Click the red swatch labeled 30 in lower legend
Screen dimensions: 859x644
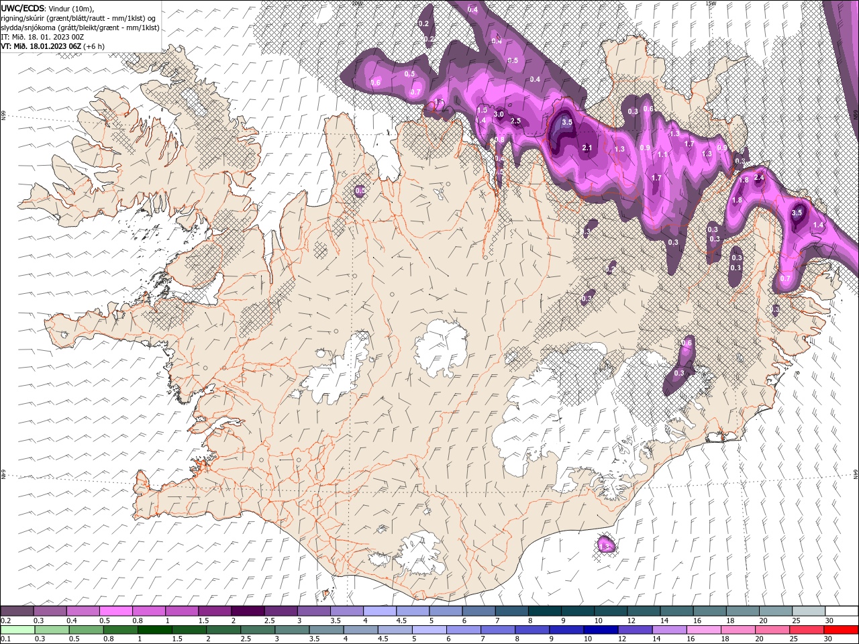pyautogui.click(x=842, y=630)
